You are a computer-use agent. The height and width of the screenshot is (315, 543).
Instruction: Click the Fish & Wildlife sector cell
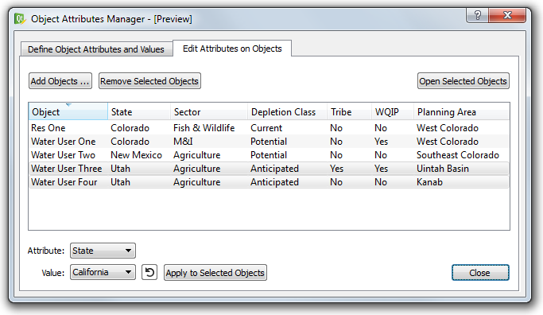pyautogui.click(x=204, y=128)
